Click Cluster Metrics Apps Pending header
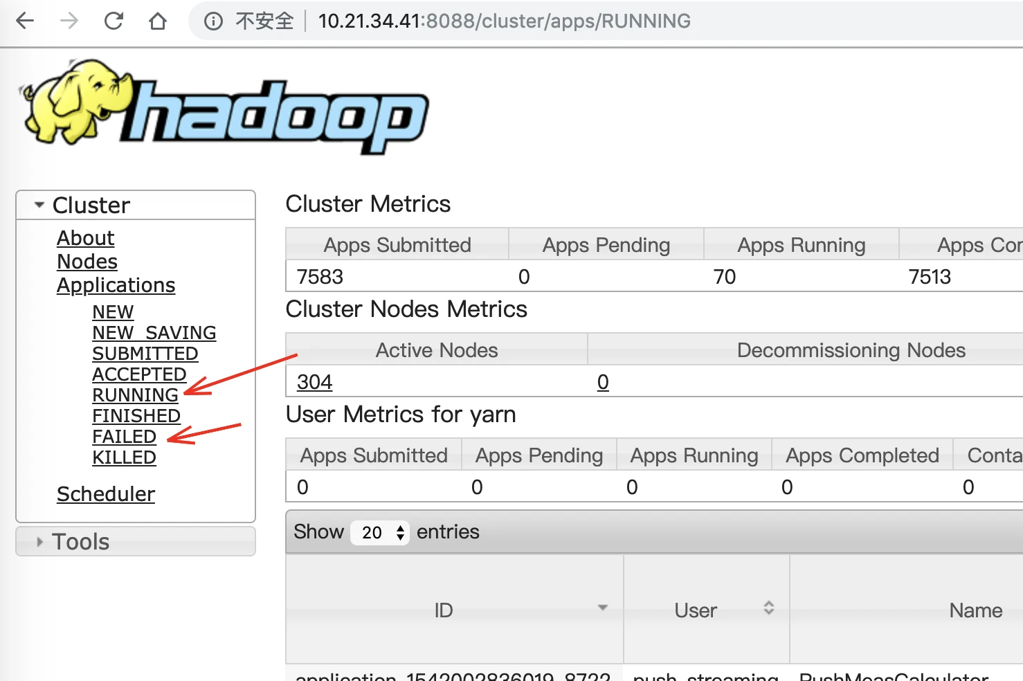The image size is (1023, 681). 606,245
